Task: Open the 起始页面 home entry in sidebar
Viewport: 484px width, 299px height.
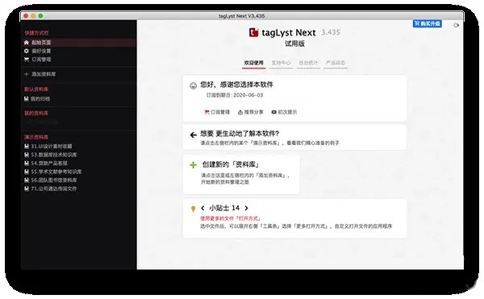Action: (x=79, y=43)
